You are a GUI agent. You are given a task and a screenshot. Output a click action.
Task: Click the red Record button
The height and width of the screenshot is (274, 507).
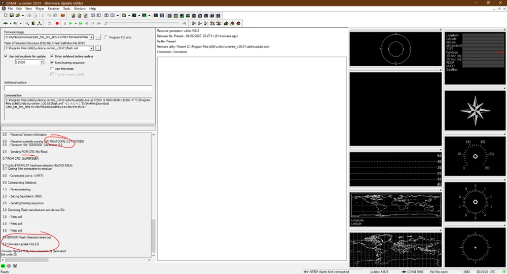57,23
